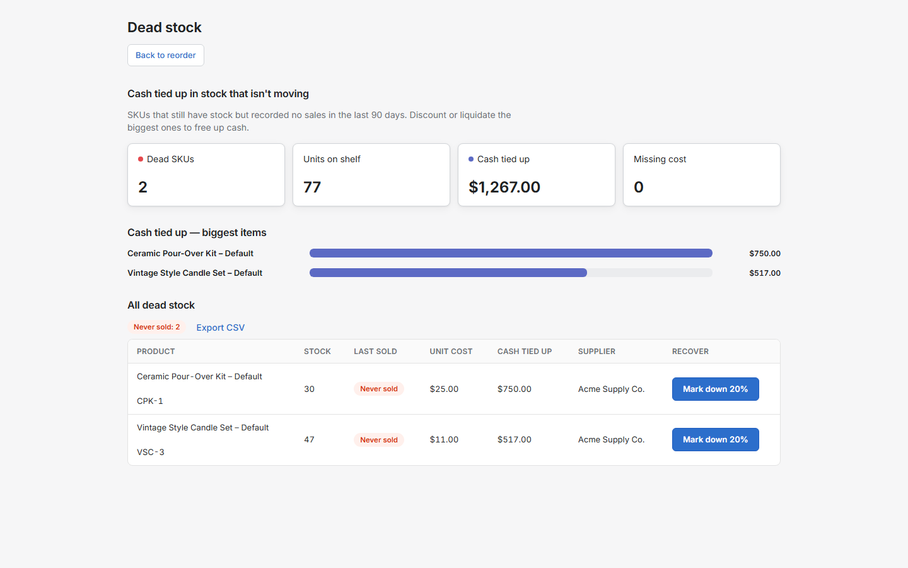
Task: Click the Ceramic Pour-Over Kit cash bar
Action: coord(511,253)
